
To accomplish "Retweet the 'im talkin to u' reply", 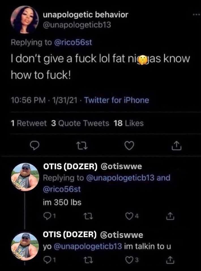I will coord(88,260).
